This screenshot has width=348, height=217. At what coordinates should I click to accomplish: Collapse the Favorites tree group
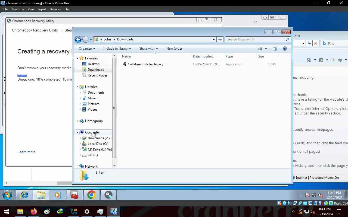pos(77,58)
